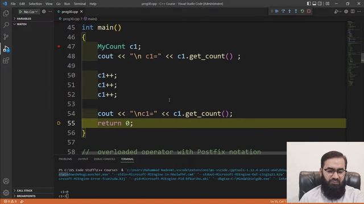Open the View menu
Screen dimensions: 364x204
point(49,4)
